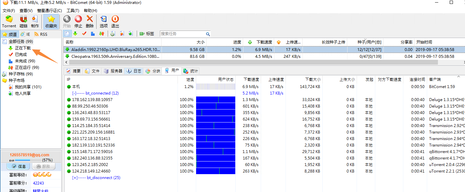The image size is (465, 192).
Task: Switch to the 信息 account tab
Action: (x=19, y=166)
